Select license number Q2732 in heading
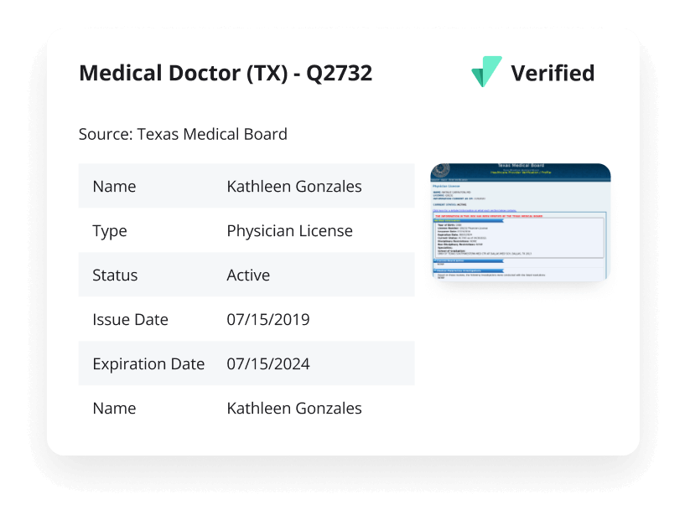The height and width of the screenshot is (520, 685). point(339,73)
